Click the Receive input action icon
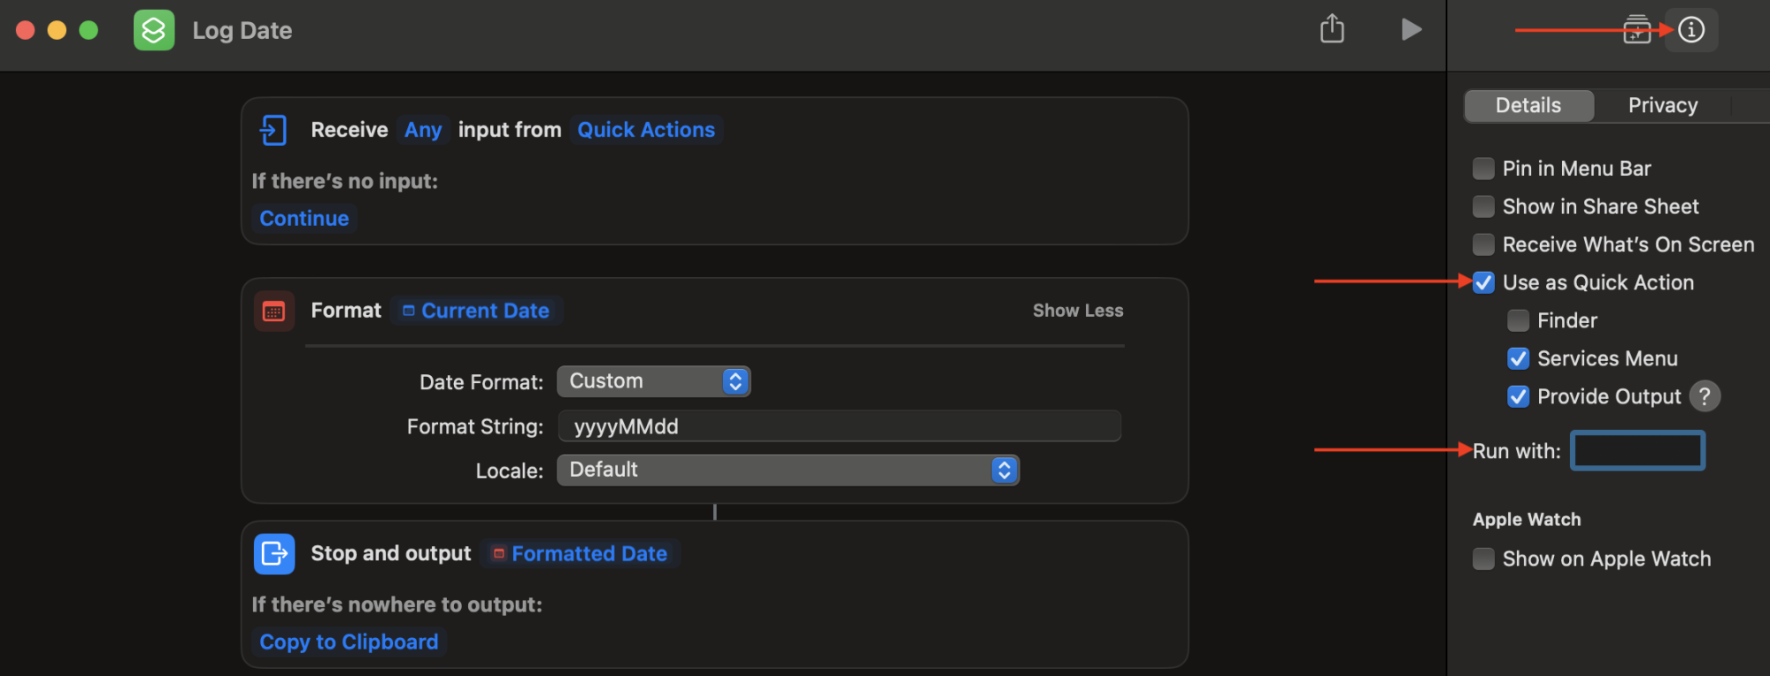The image size is (1770, 676). pos(273,130)
